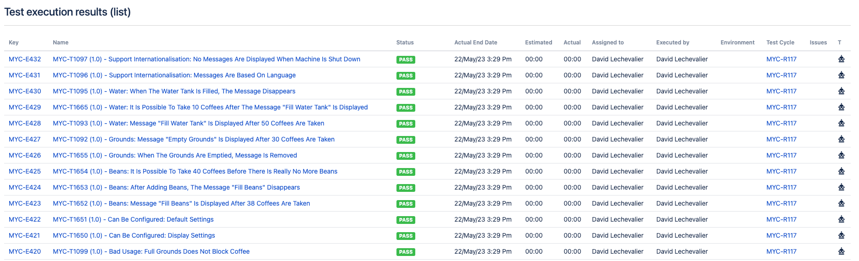The height and width of the screenshot is (261, 859).
Task: Open execution key MYC-E431
Action: (x=24, y=75)
